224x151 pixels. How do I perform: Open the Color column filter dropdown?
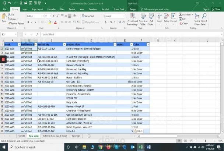pos(148,45)
